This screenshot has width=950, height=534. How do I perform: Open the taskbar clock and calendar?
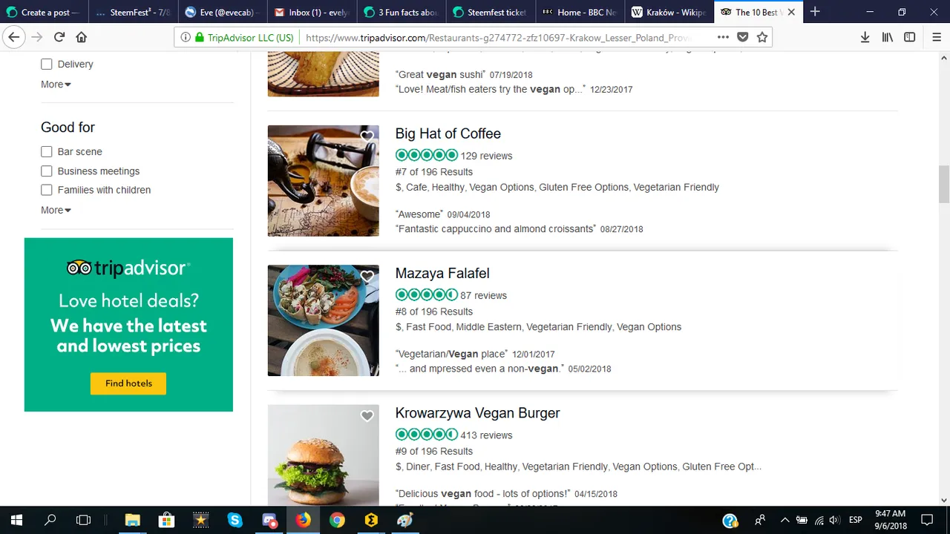890,520
